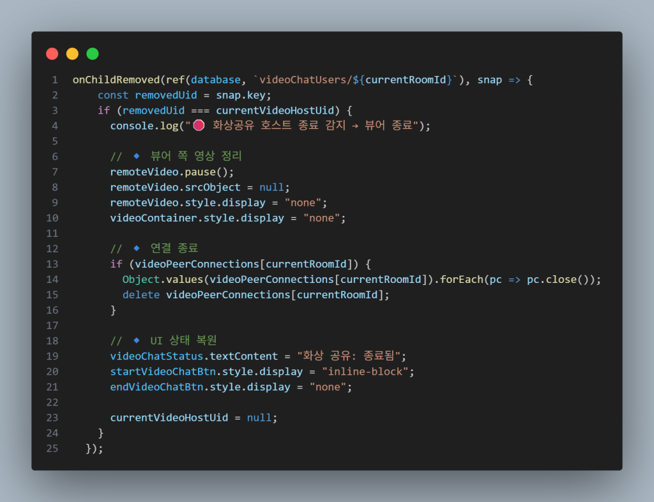This screenshot has height=502, width=654.
Task: Click the 'forEach' method on line 14
Action: (x=463, y=279)
